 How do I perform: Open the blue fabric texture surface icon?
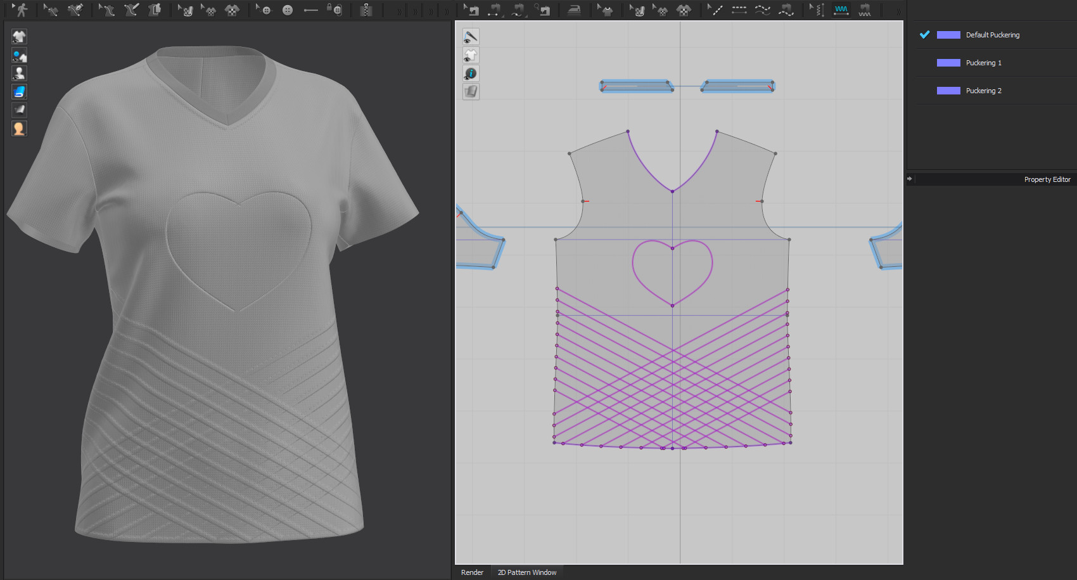click(19, 92)
